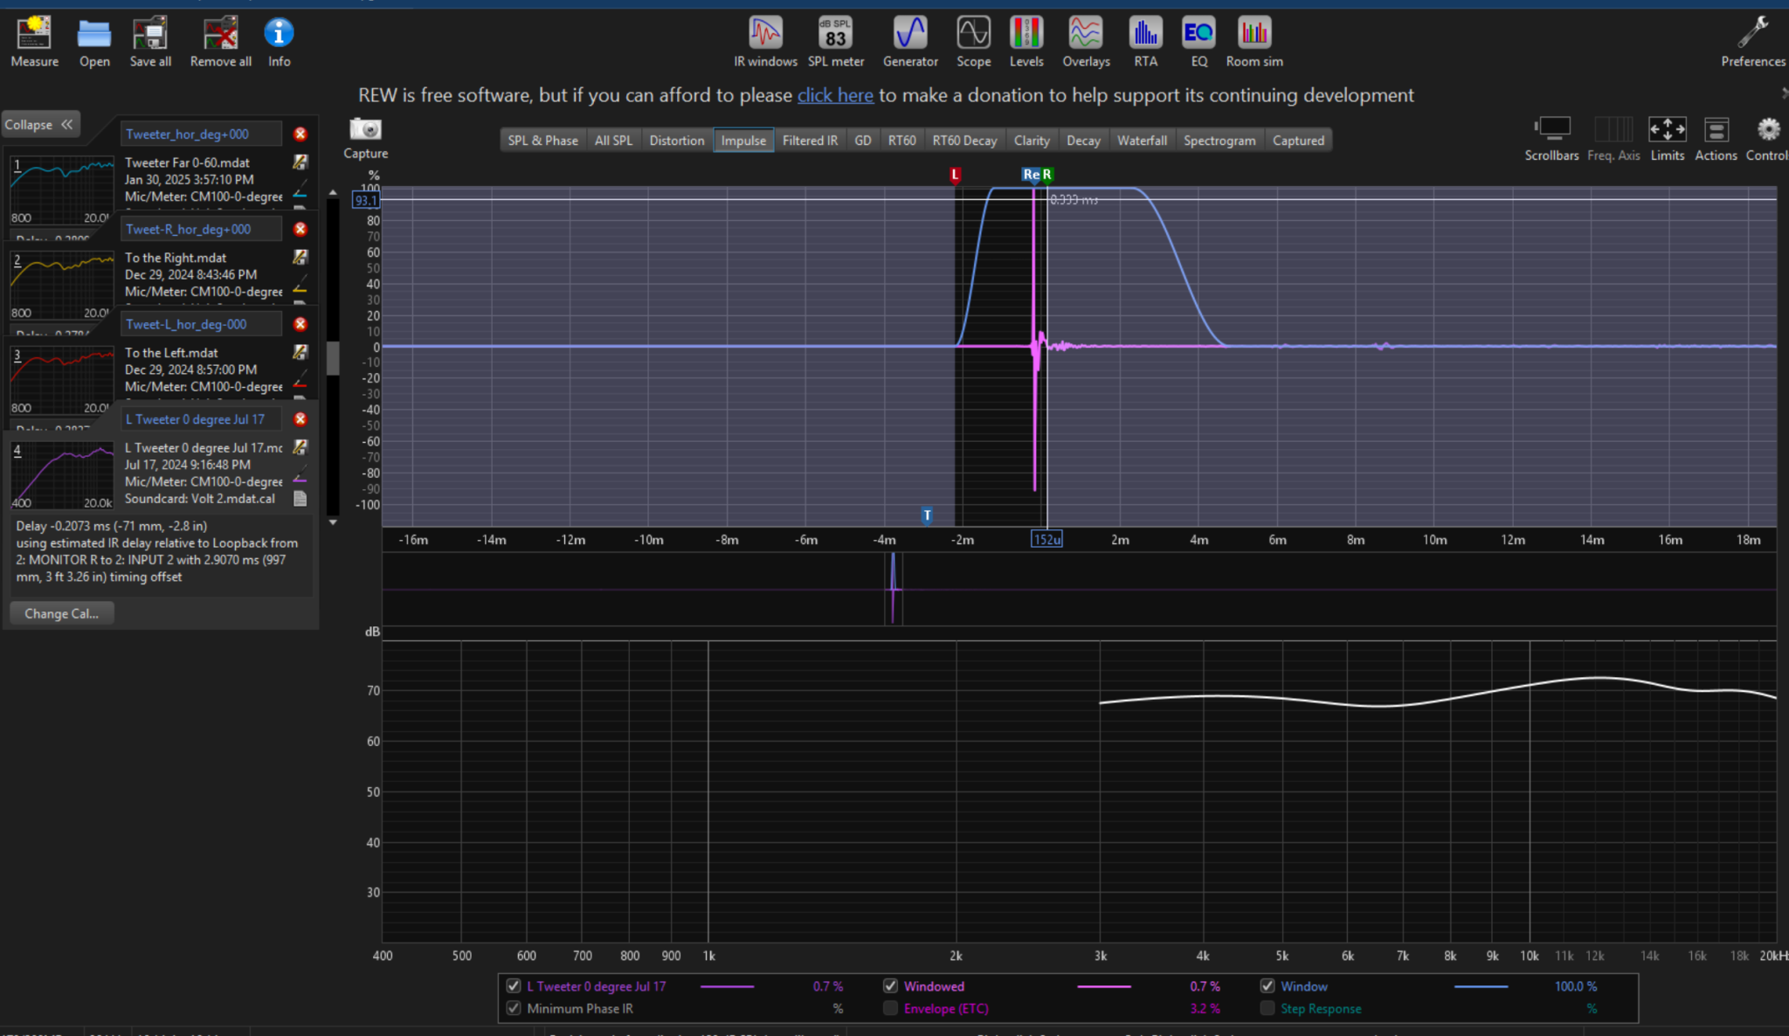Image resolution: width=1789 pixels, height=1036 pixels.
Task: Remove Tweet-R_hor_deg+000 measurement
Action: 300,229
